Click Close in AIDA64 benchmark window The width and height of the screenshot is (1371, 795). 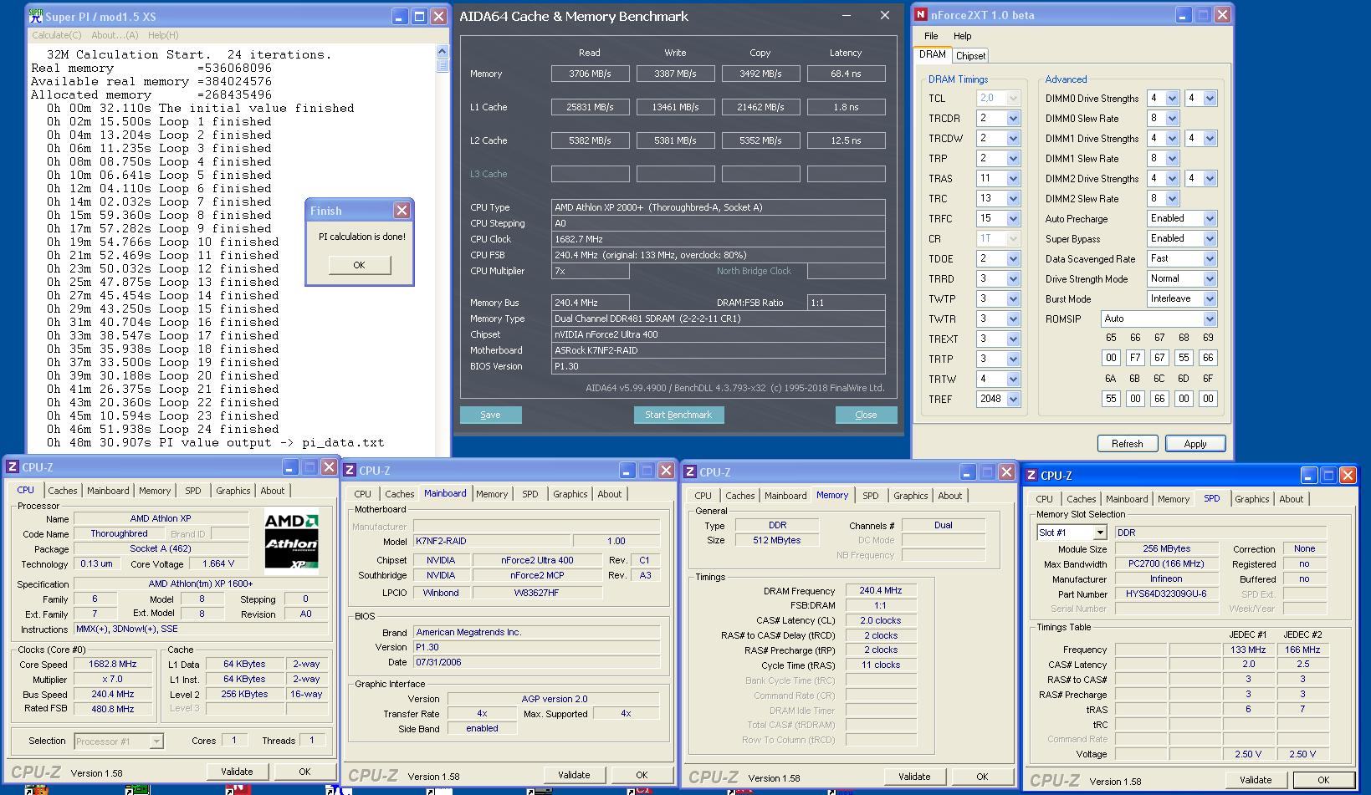click(x=867, y=415)
